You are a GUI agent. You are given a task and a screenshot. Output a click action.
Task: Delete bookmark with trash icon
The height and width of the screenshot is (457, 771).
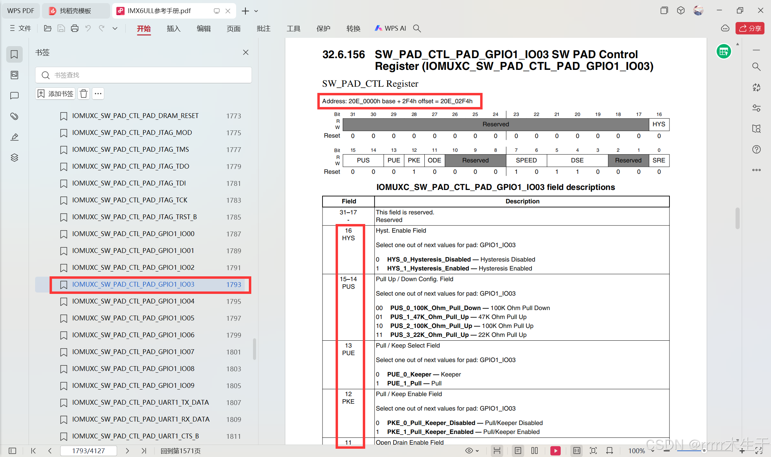point(83,94)
